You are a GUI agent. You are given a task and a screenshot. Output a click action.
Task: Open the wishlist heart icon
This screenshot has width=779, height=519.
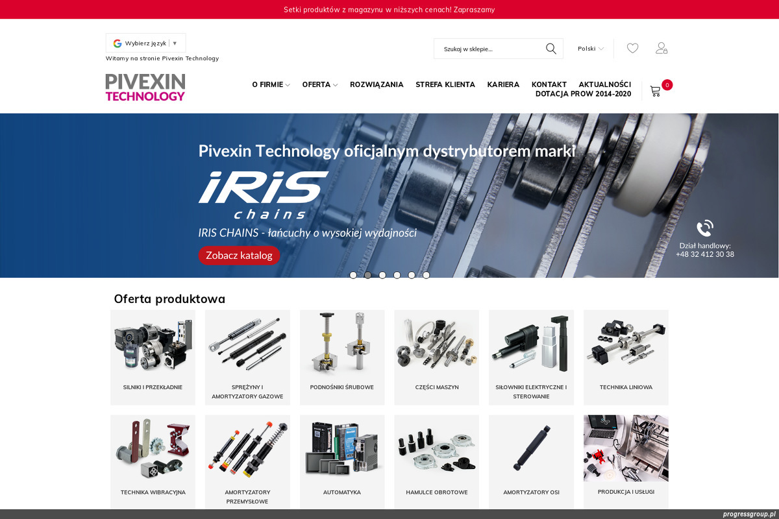(x=632, y=48)
